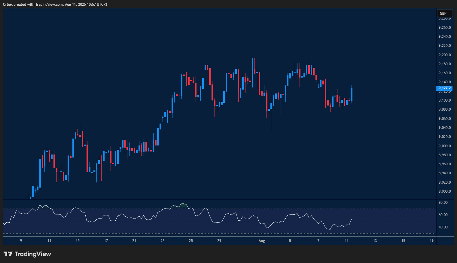The image size is (457, 263).
Task: Click the RSI 60.00 level label
Action: pos(443,215)
